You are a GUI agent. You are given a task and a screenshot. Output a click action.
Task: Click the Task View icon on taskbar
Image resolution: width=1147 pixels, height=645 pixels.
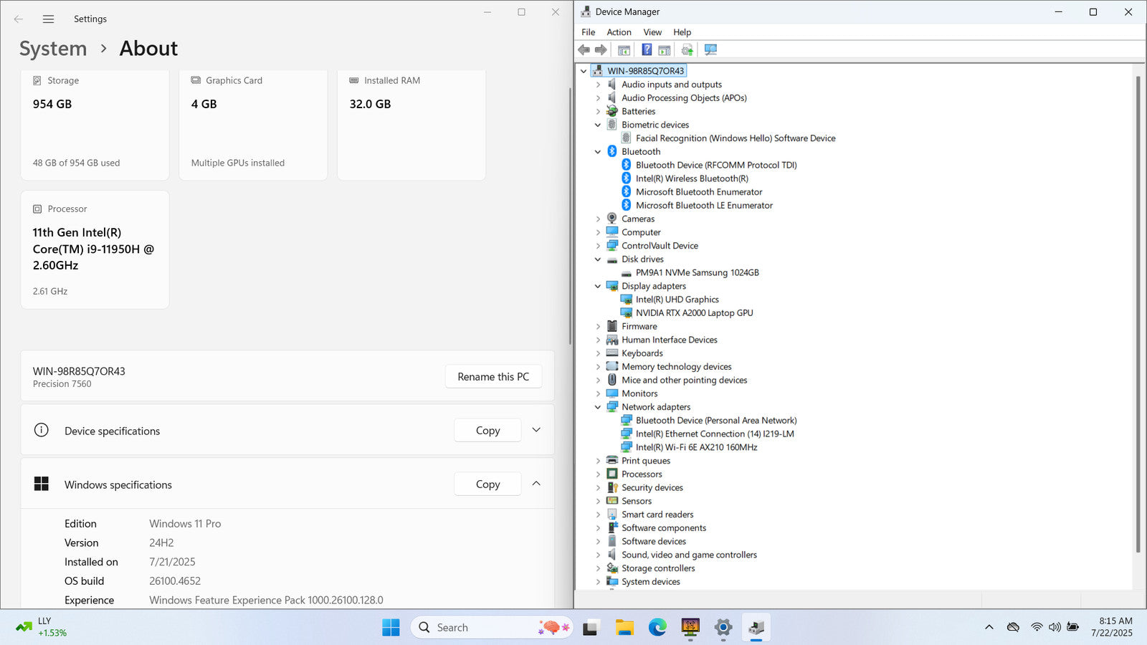click(x=591, y=628)
